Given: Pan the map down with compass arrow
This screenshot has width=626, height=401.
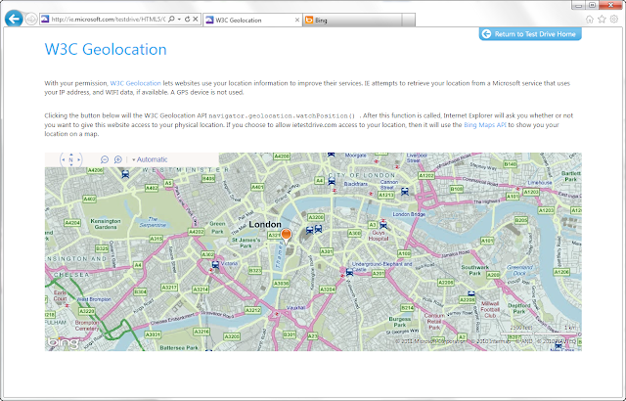Looking at the screenshot, I should point(71,164).
